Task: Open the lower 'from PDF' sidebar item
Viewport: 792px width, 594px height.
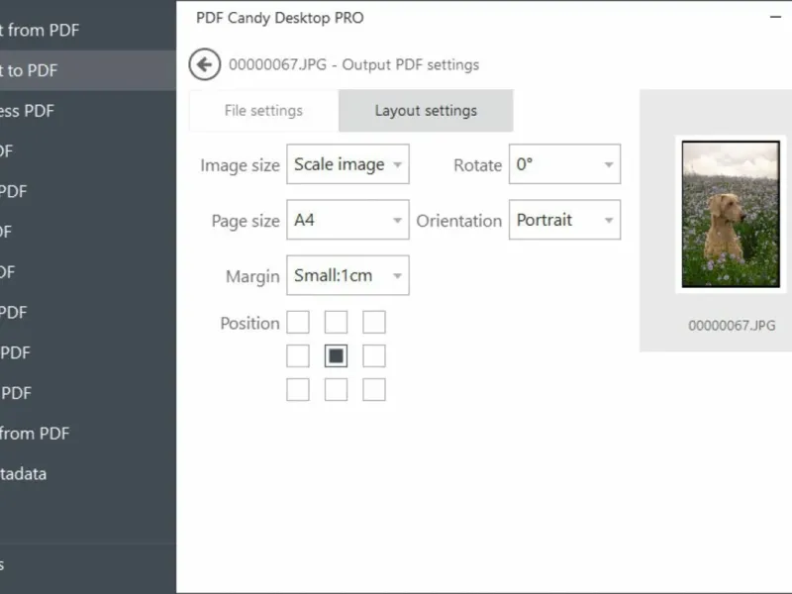Action: point(88,434)
